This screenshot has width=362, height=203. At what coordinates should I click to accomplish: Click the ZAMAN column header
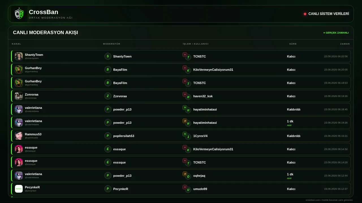345,44
